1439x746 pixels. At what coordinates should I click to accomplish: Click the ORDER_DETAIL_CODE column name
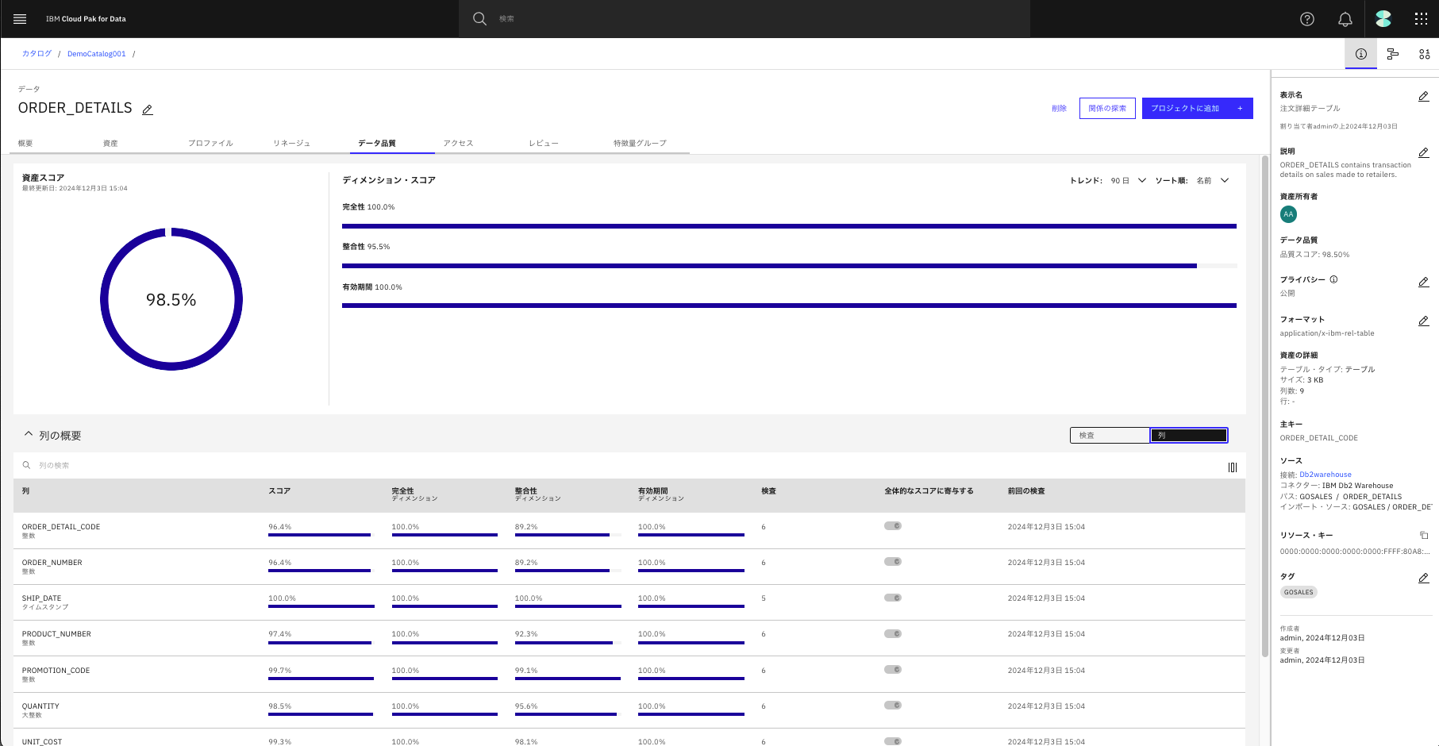[x=61, y=527]
